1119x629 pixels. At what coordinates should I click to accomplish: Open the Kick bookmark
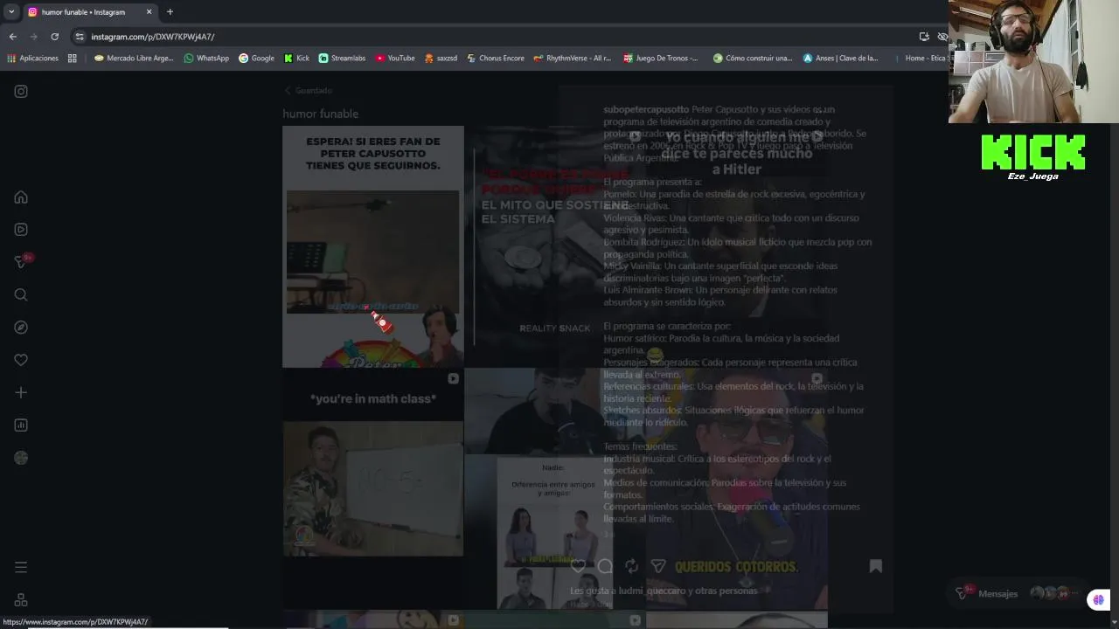tap(296, 59)
